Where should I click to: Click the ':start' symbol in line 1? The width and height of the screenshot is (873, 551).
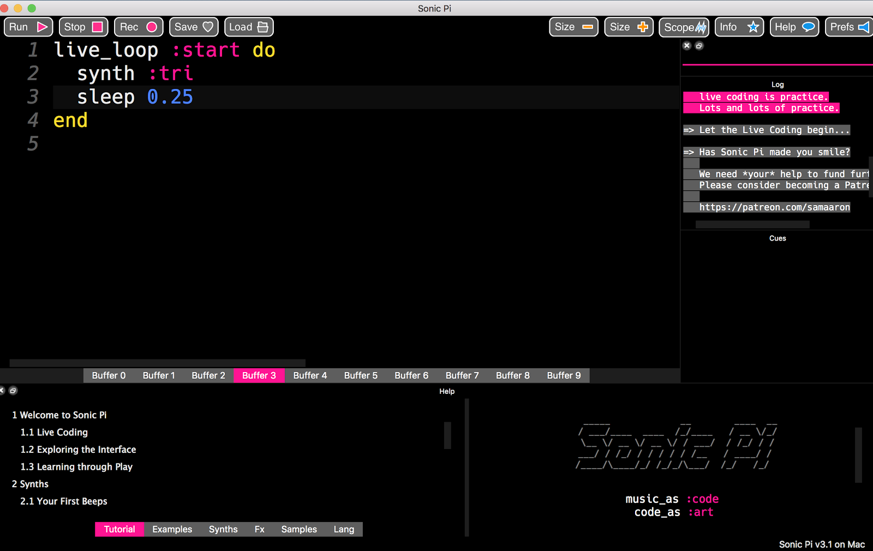206,50
